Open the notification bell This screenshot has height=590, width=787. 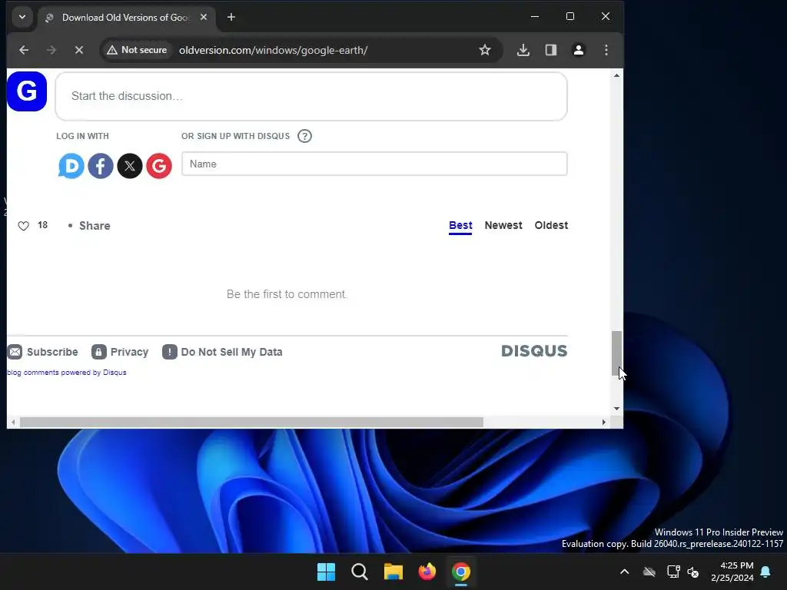pyautogui.click(x=765, y=572)
